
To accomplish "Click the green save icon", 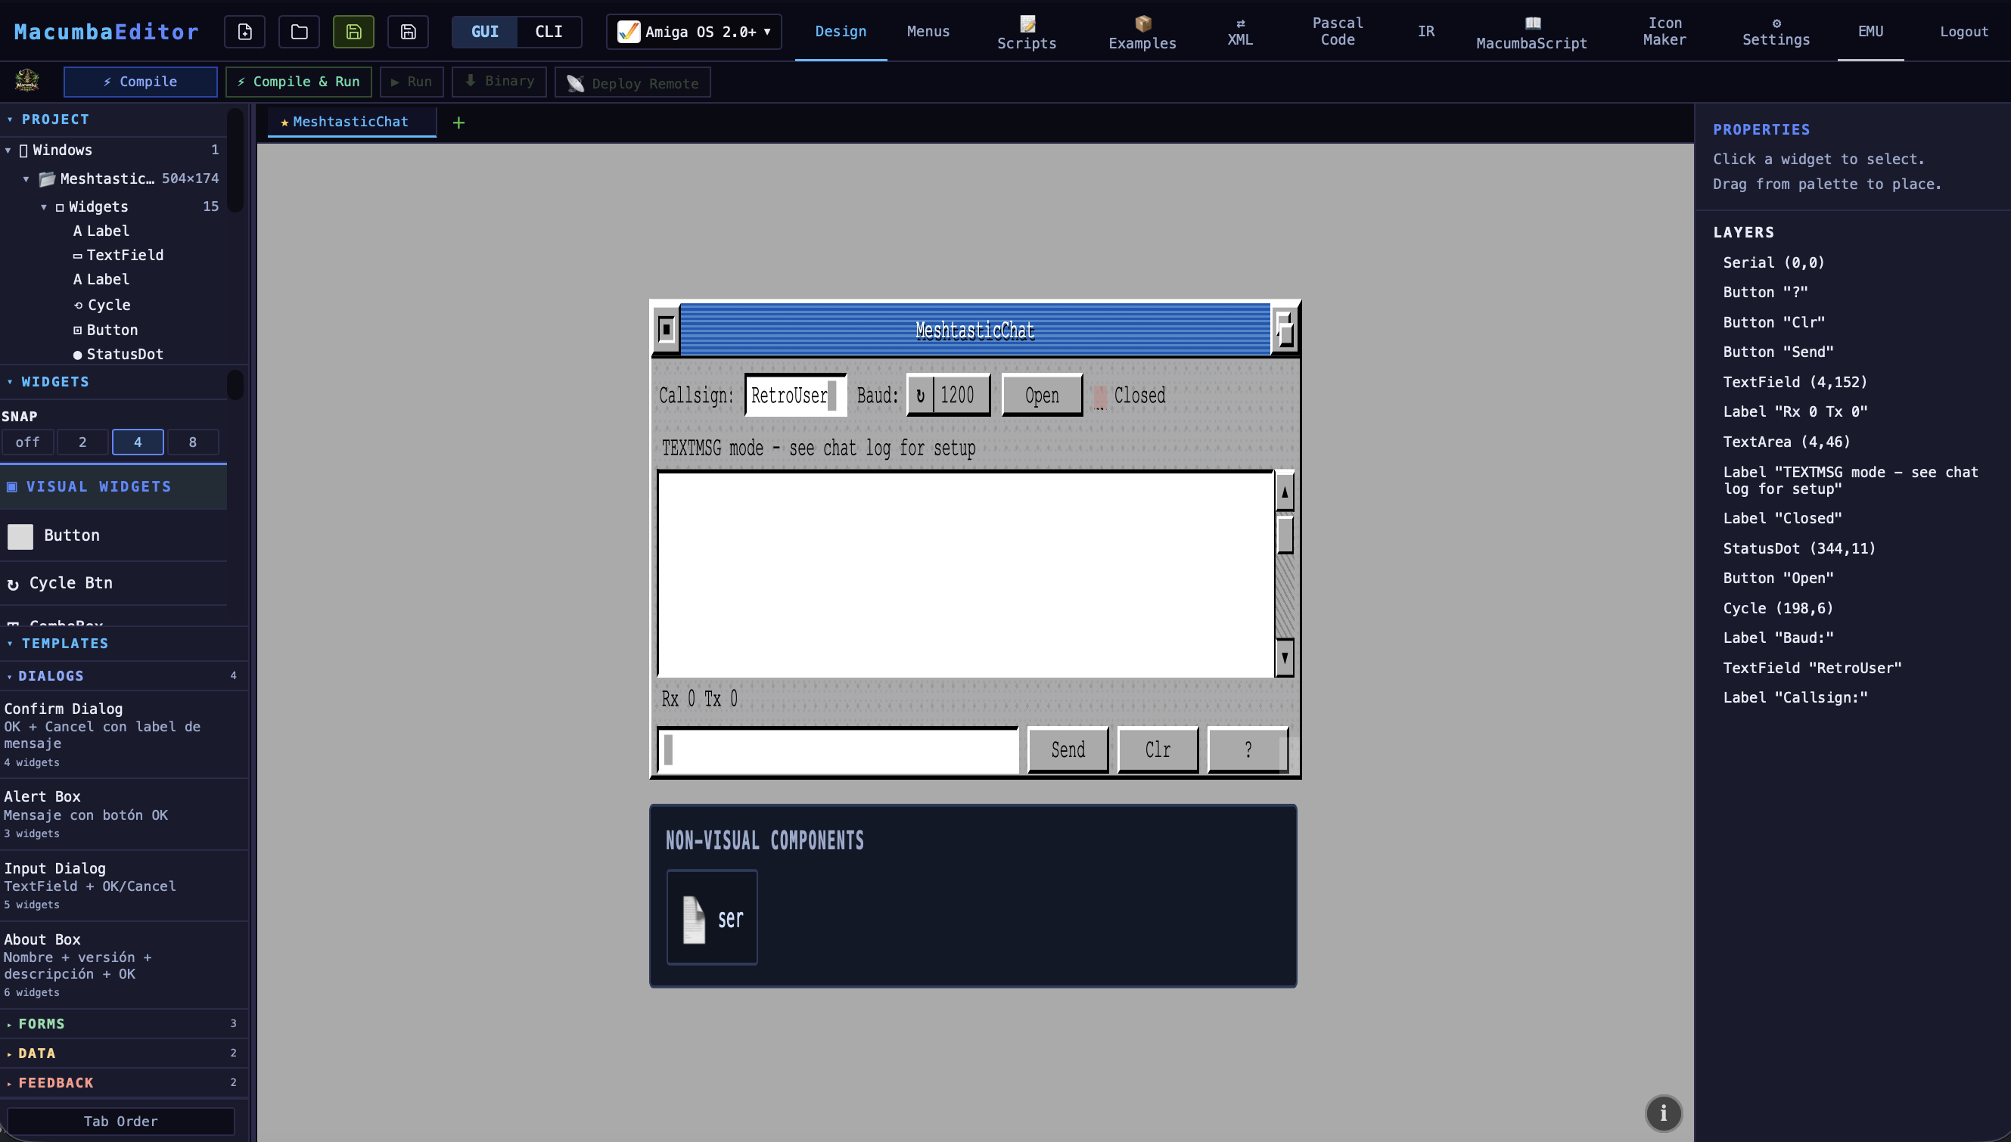I will pyautogui.click(x=353, y=31).
